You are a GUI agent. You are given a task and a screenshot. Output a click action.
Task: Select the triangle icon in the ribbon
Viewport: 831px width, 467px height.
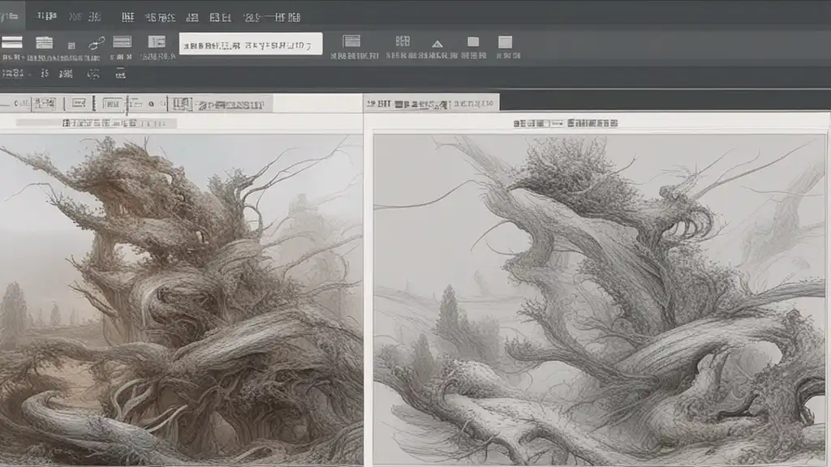tap(437, 44)
